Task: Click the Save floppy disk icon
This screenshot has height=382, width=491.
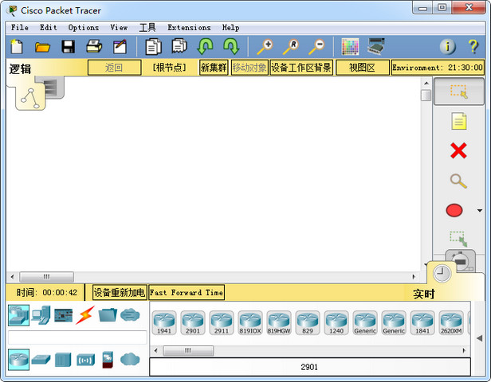Action: coord(68,47)
